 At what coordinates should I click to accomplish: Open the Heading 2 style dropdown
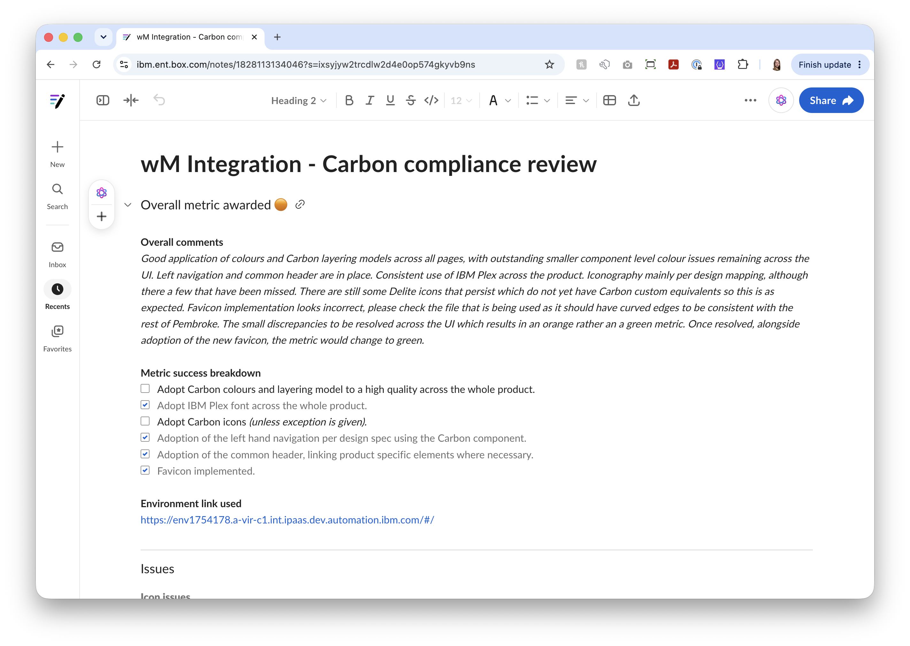click(x=299, y=100)
